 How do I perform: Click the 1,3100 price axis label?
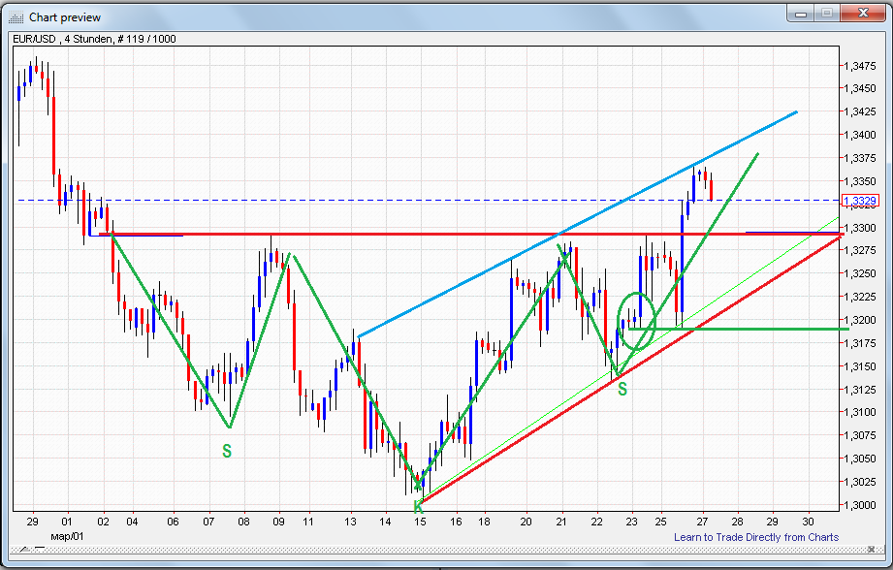(860, 412)
